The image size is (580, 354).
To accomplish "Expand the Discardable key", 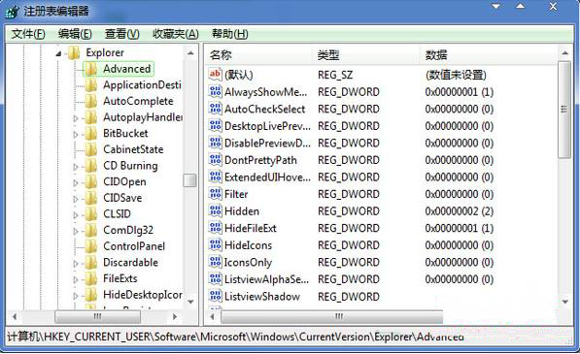I will 76,264.
